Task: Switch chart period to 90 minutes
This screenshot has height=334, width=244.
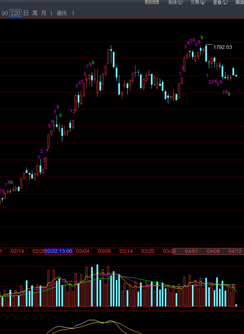Action: pos(5,13)
